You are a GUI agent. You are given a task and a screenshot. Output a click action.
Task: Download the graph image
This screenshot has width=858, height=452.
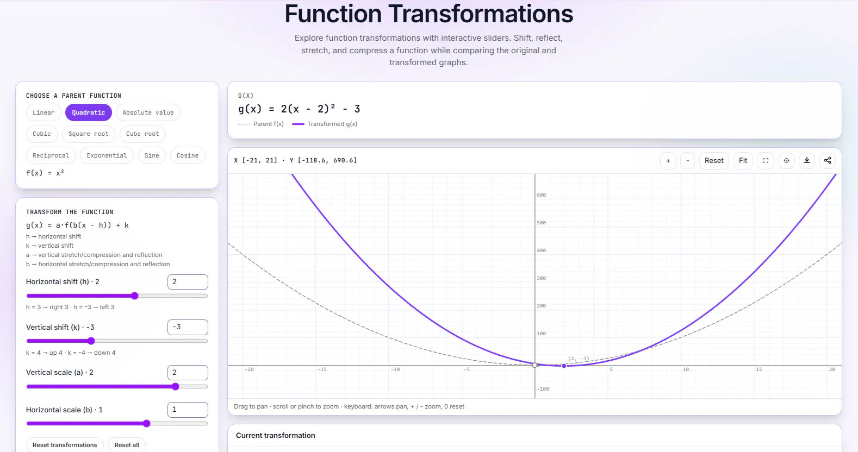coord(807,161)
